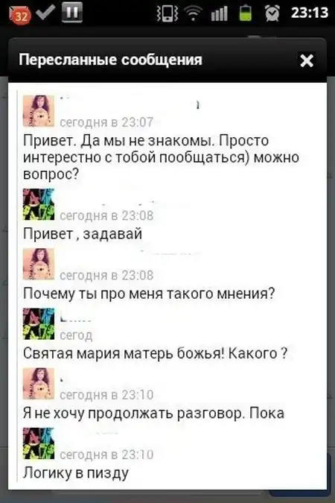Tap the alarm clock icon
The image size is (335, 503).
coord(272,13)
